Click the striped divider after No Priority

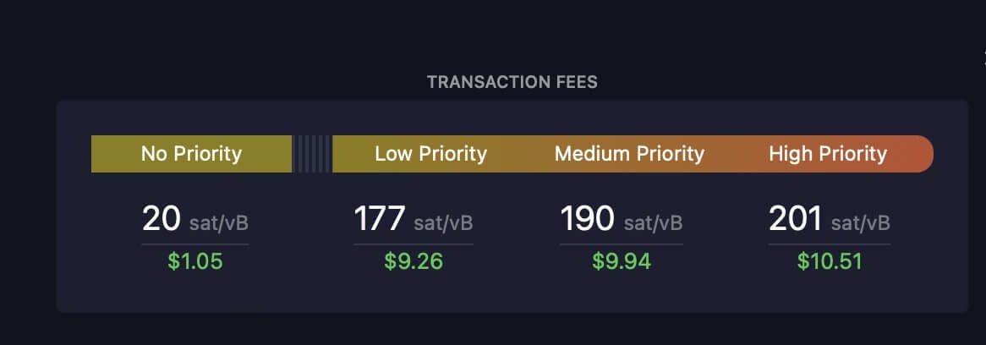(312, 153)
